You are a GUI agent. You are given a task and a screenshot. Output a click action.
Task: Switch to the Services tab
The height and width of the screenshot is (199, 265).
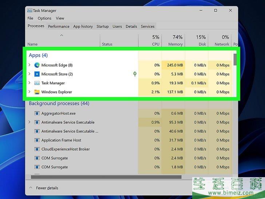tap(147, 26)
